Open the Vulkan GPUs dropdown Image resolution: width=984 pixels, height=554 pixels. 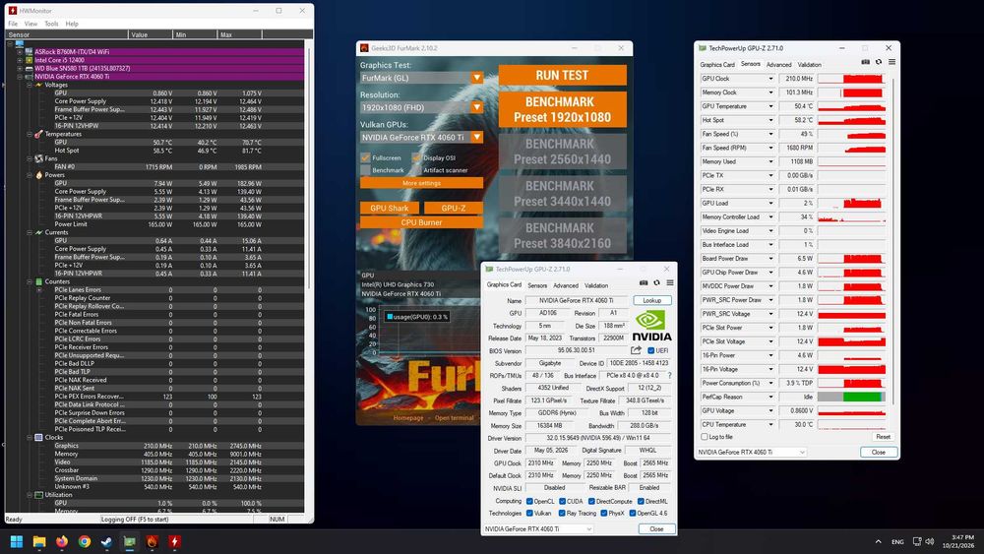point(477,137)
